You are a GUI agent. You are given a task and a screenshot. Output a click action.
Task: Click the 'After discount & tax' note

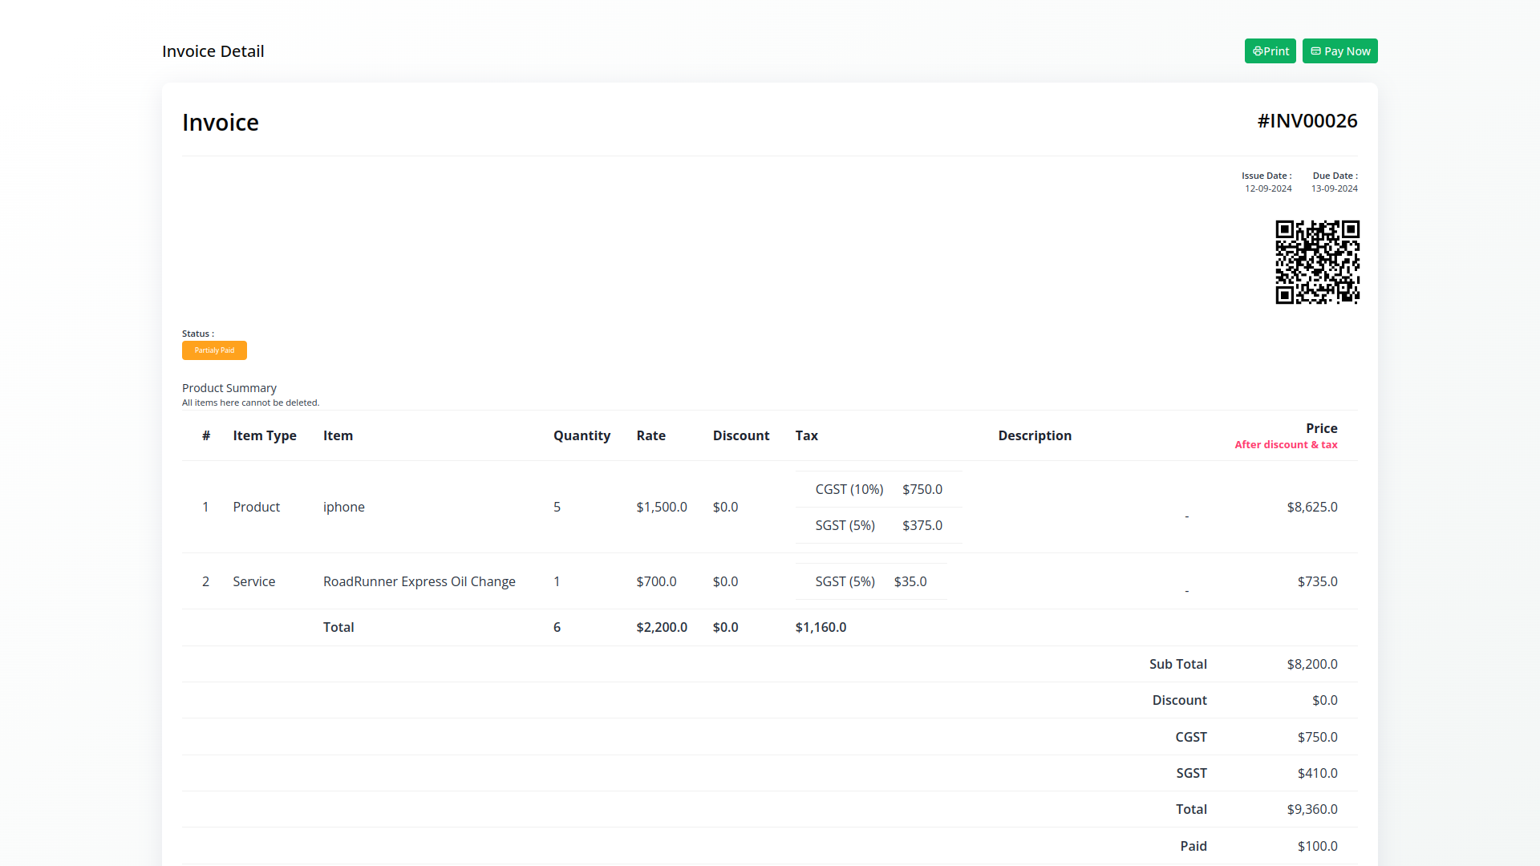(x=1286, y=445)
